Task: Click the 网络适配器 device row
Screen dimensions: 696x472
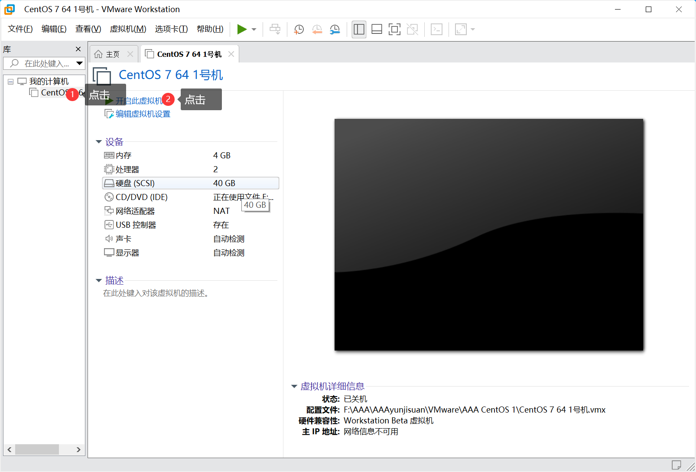Action: pyautogui.click(x=191, y=211)
